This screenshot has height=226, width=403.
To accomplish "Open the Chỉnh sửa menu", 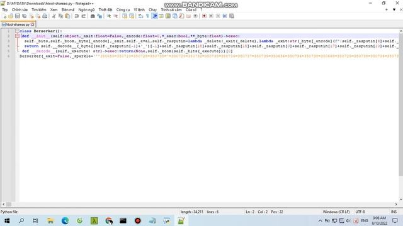I will point(20,10).
